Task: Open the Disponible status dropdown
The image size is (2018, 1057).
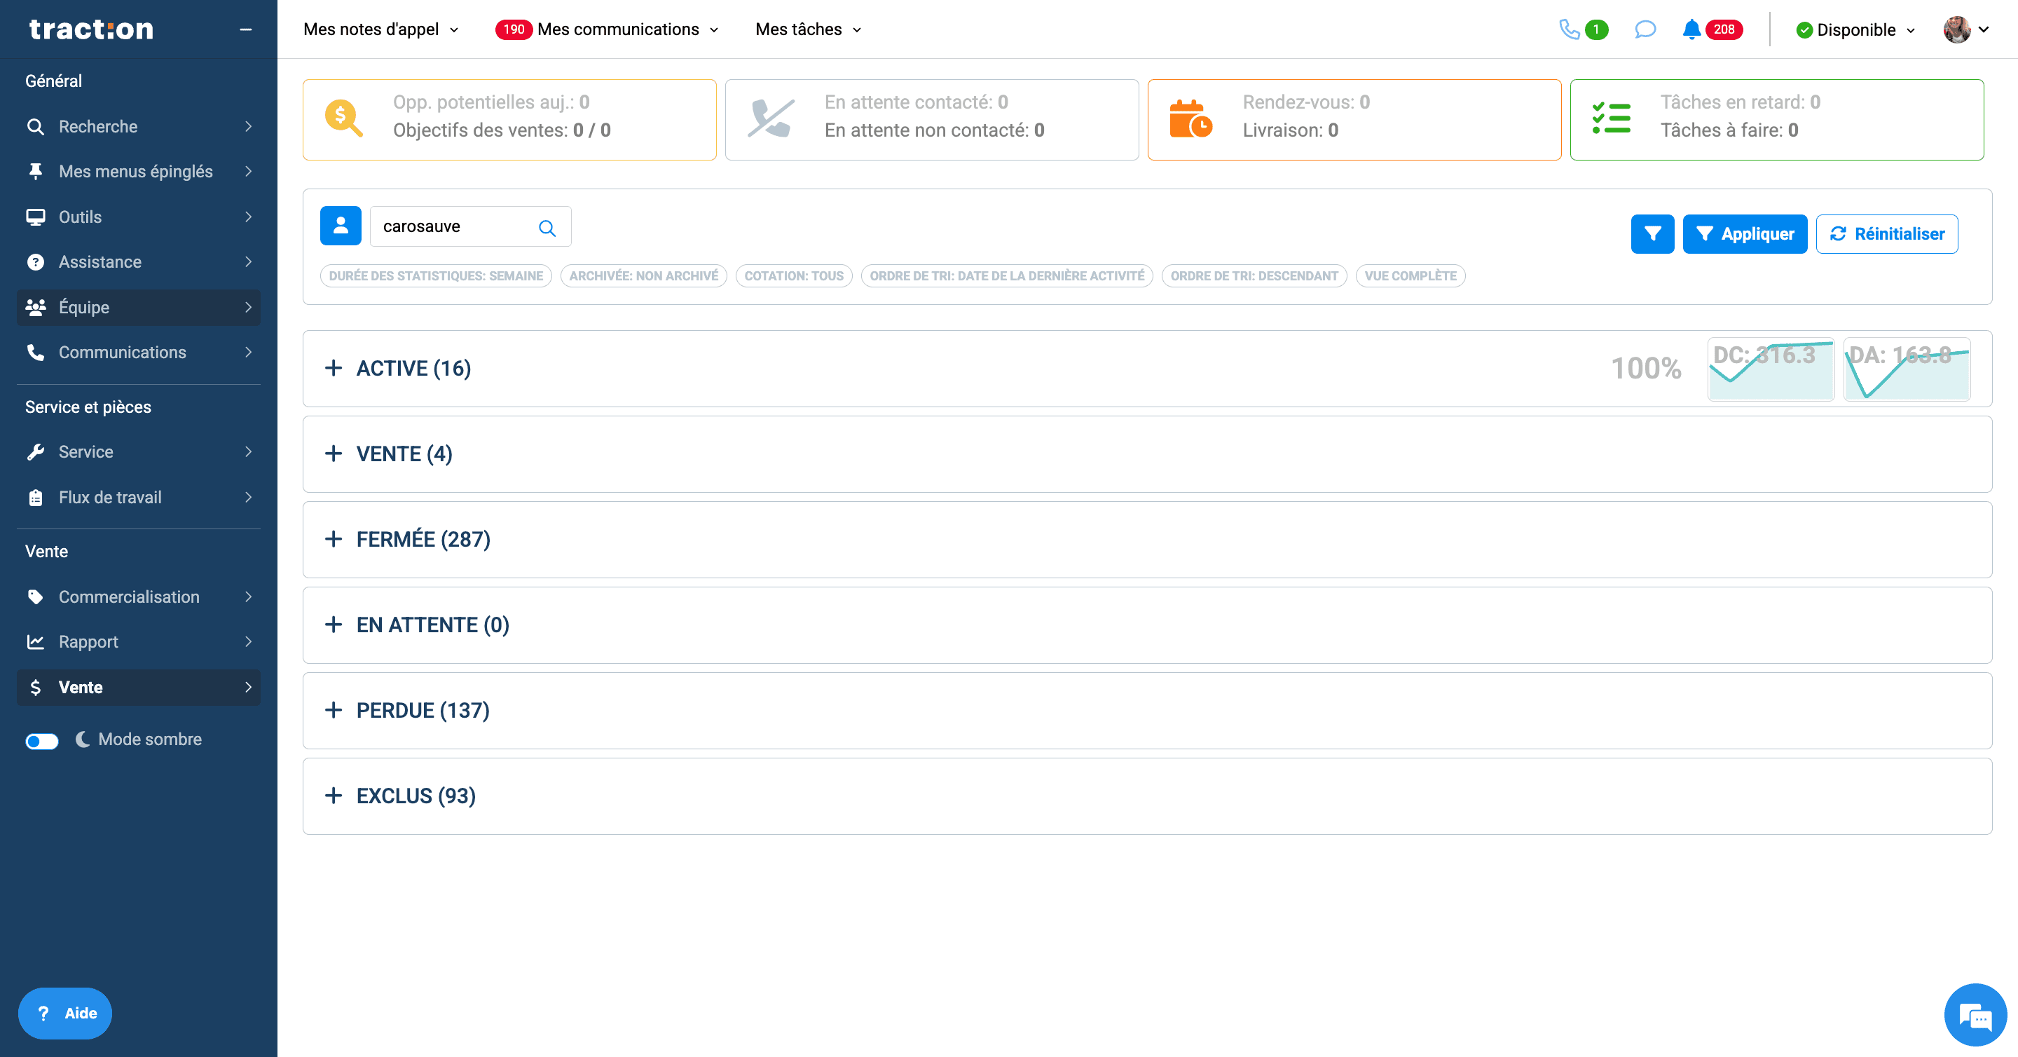Action: (1855, 29)
